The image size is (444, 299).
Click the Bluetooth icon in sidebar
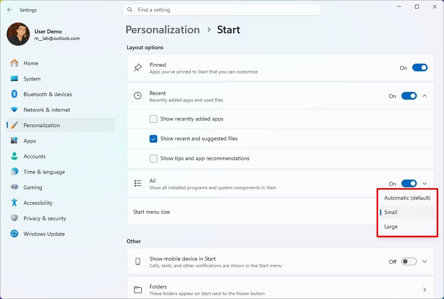click(14, 94)
